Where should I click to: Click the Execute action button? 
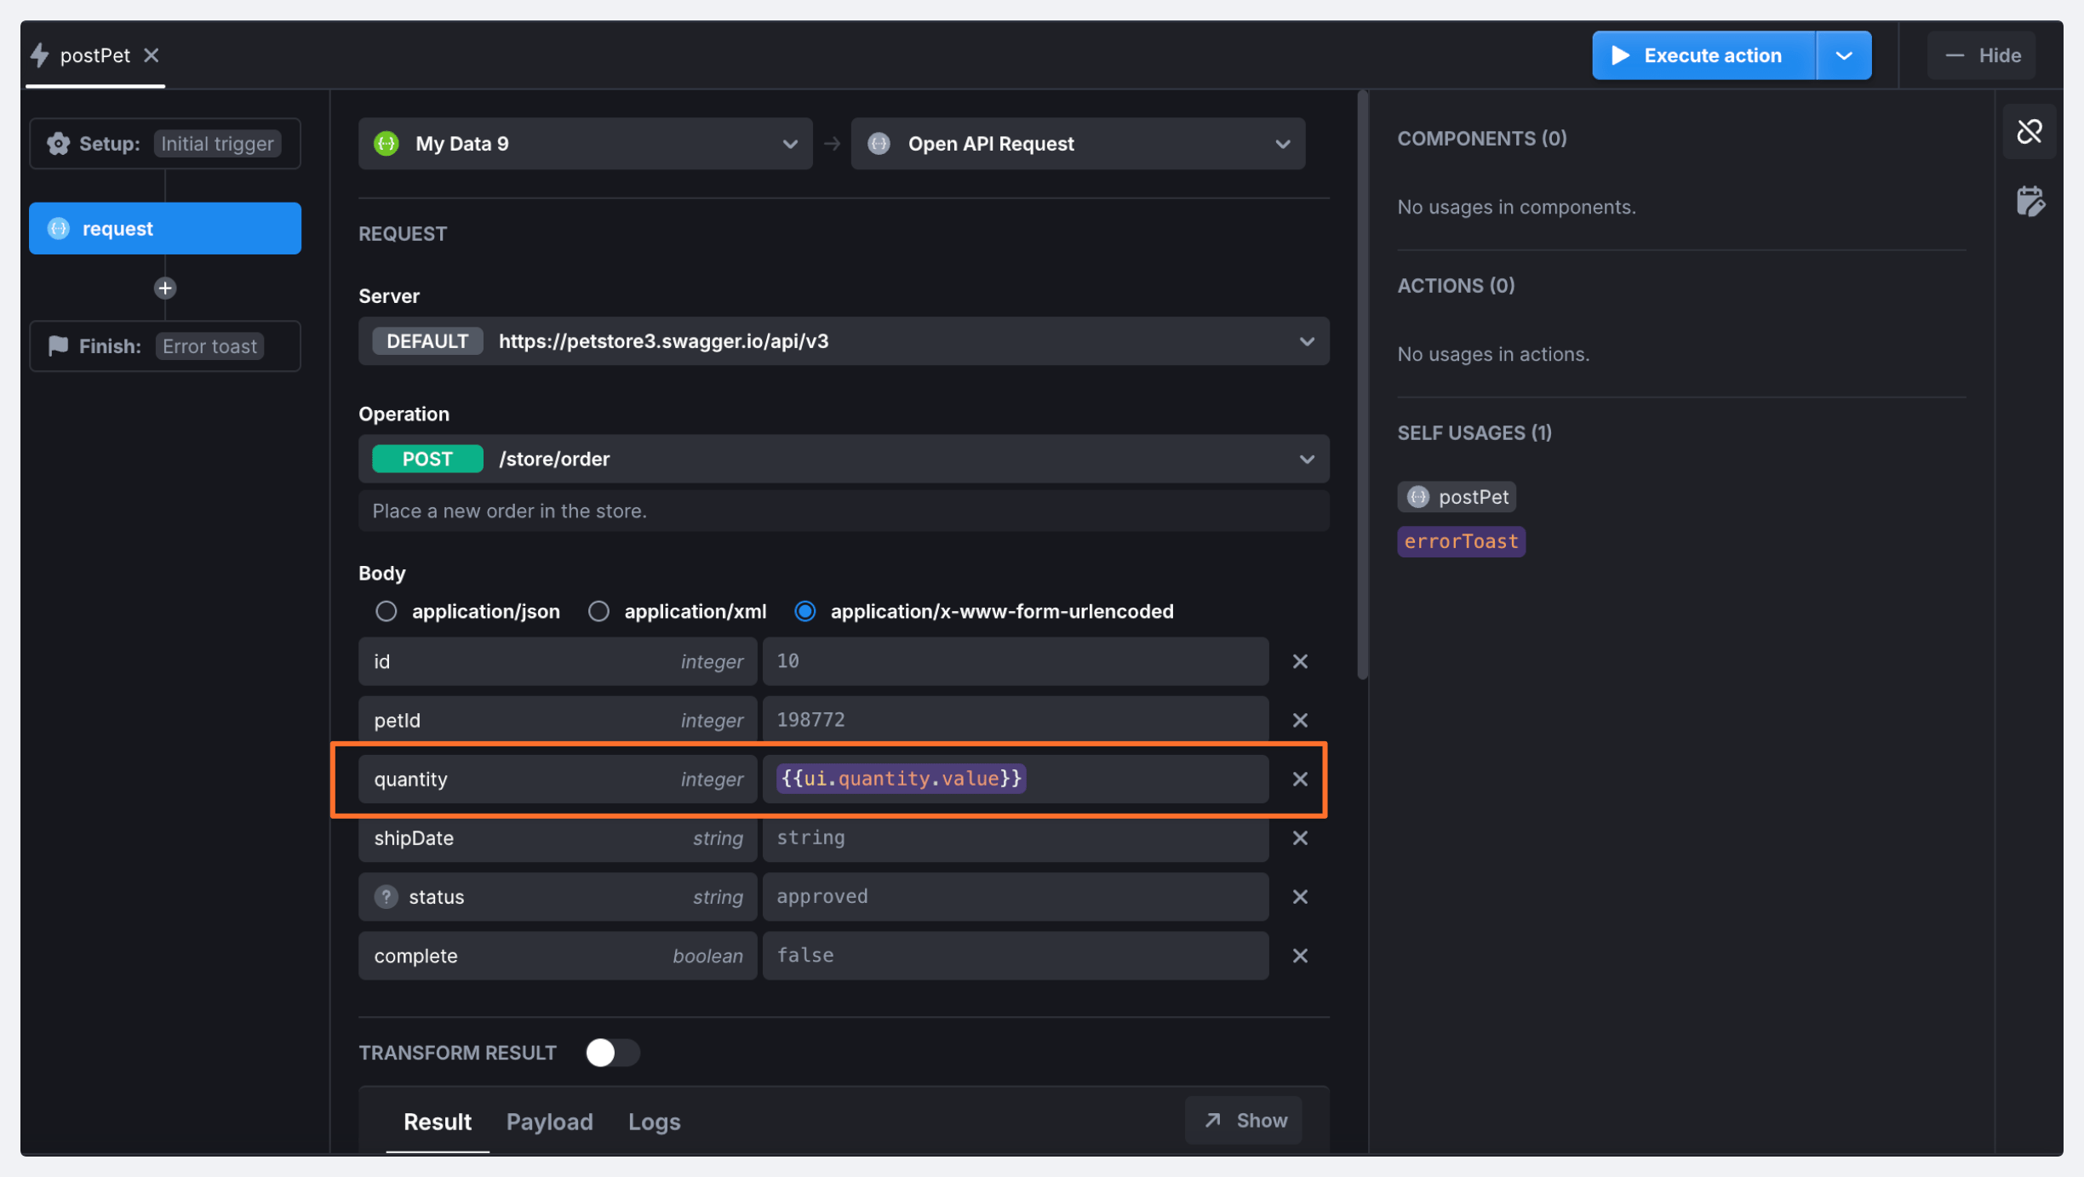tap(1703, 56)
